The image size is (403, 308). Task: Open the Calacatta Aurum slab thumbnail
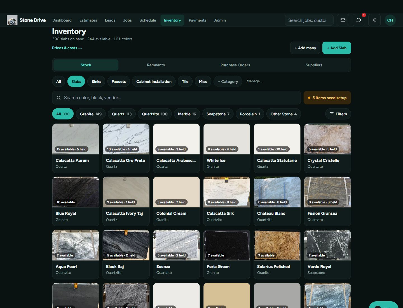coord(76,139)
